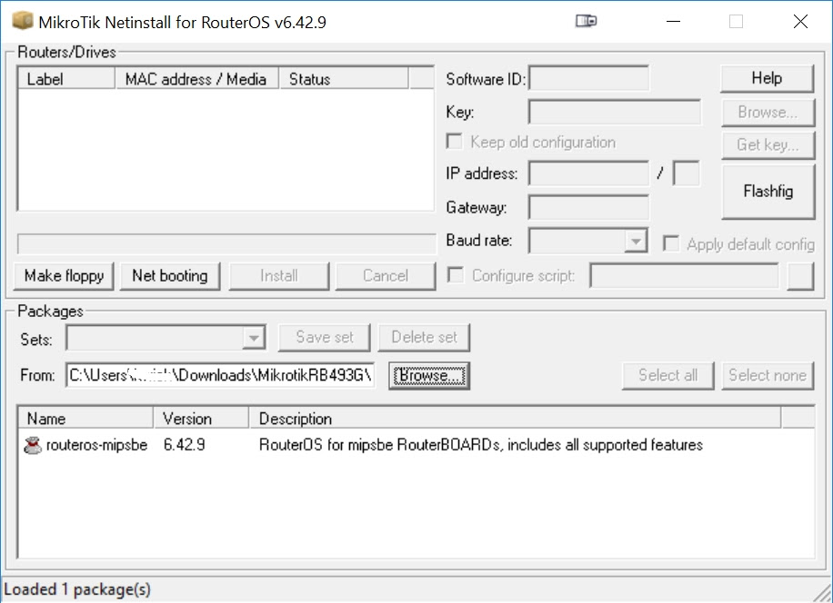Click the RouterOS for mipsbe description text

(481, 445)
